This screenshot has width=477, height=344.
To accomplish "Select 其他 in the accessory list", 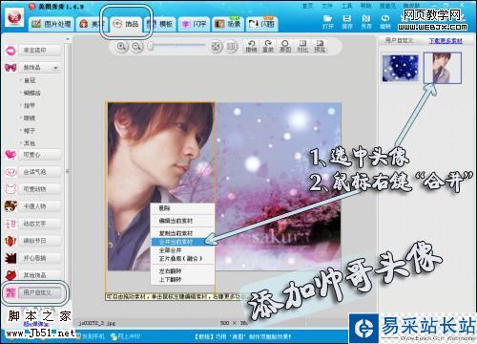I will (30, 143).
